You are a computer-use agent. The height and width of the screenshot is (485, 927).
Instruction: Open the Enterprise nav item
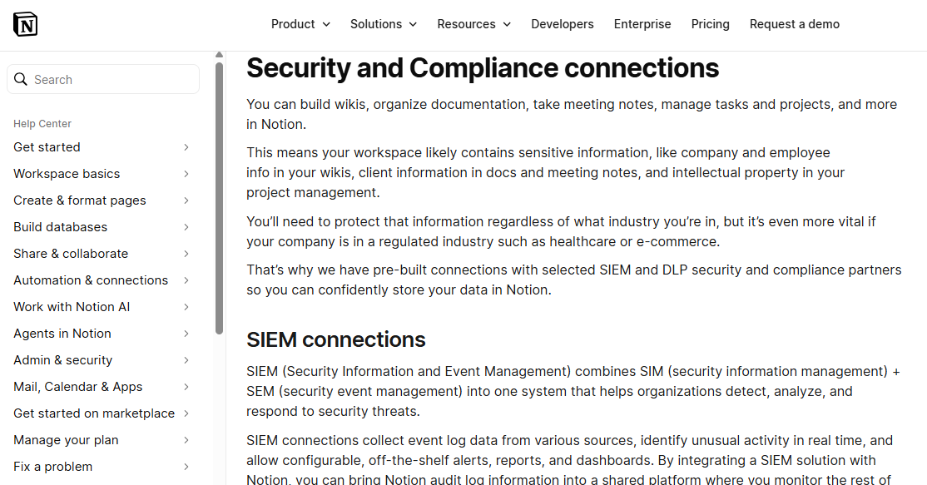tap(642, 24)
